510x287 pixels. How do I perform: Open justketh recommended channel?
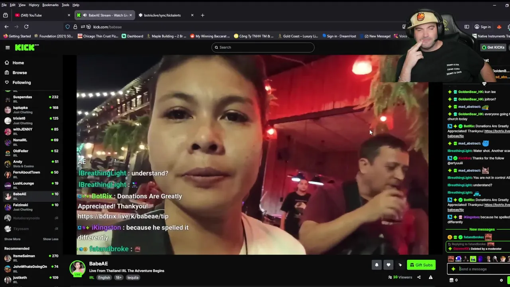pyautogui.click(x=31, y=279)
